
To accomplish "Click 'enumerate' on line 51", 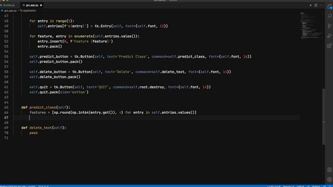I will tap(83, 36).
